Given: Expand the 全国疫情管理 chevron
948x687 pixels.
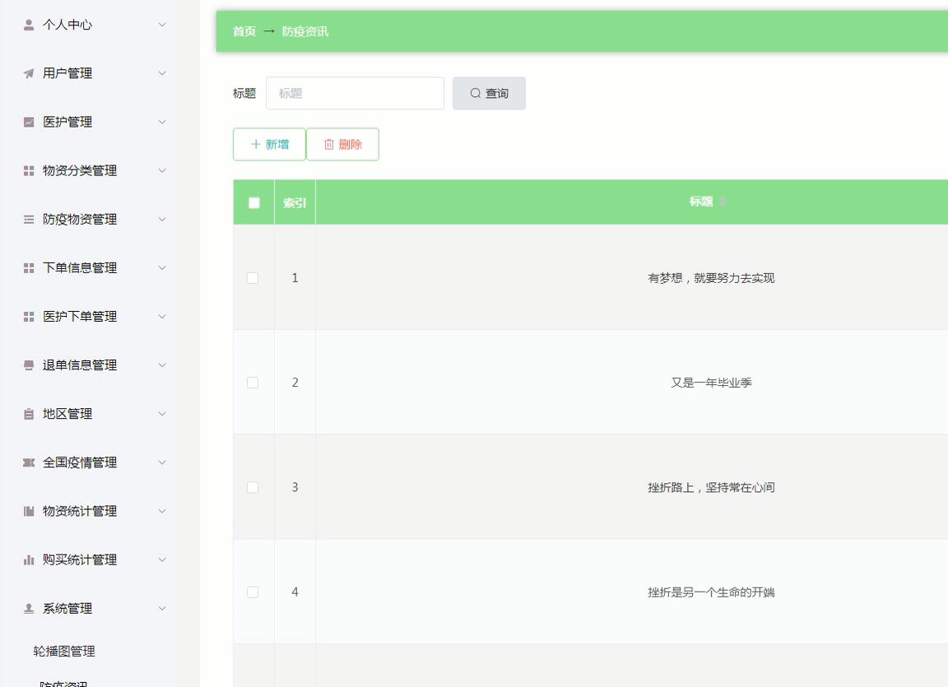Looking at the screenshot, I should [x=162, y=463].
